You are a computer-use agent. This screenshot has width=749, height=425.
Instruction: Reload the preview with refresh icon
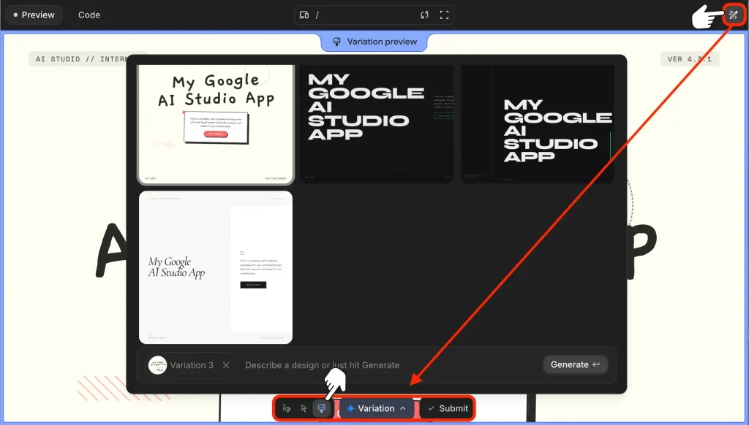pyautogui.click(x=424, y=15)
